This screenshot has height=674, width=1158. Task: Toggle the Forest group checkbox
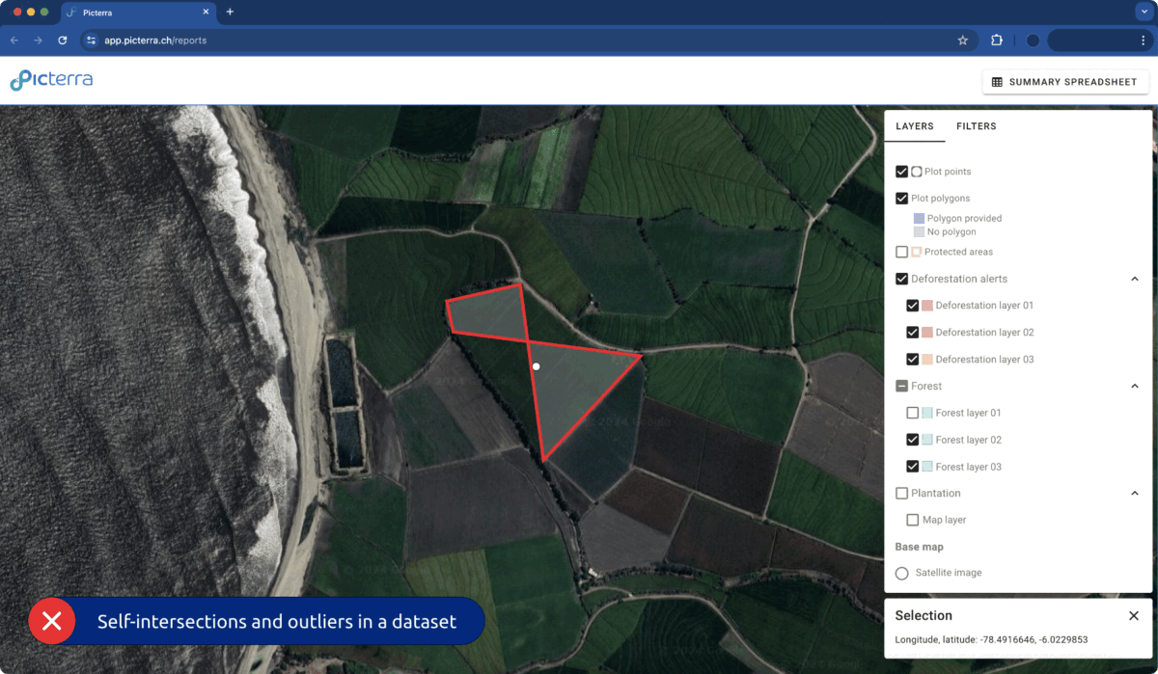[x=901, y=386]
